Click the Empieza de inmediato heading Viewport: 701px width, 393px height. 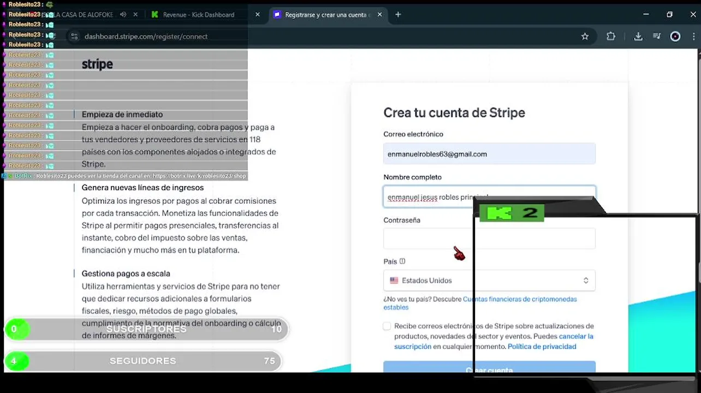point(122,115)
